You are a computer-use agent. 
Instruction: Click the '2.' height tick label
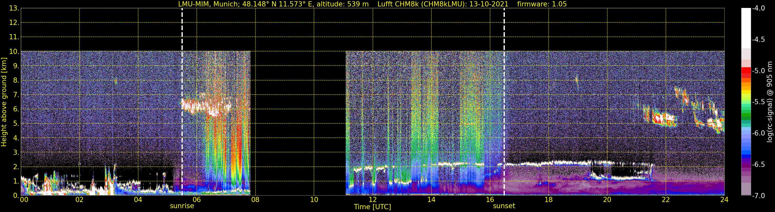[x=16, y=167]
